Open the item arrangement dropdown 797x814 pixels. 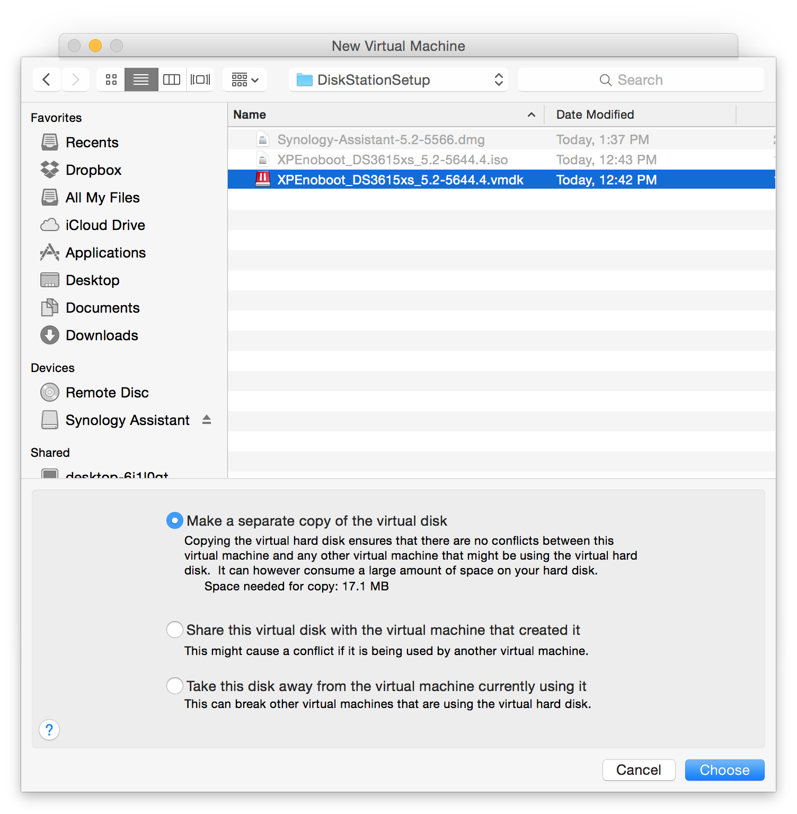(x=245, y=79)
